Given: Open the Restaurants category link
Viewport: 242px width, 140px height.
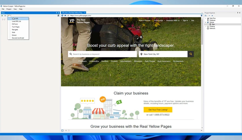Looking at the screenshot, I should click(178, 61).
